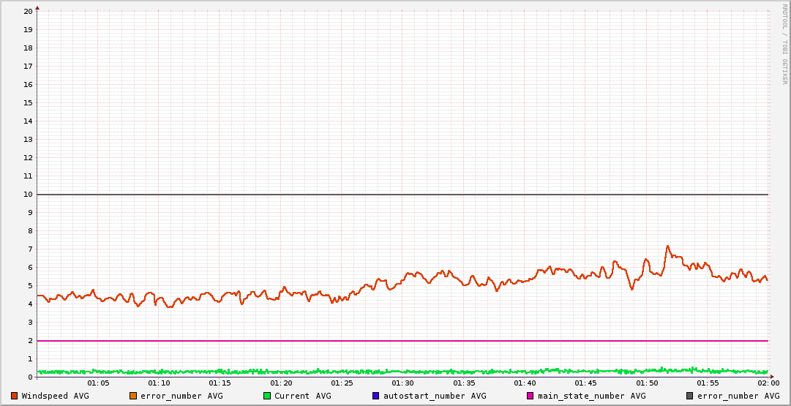Click the y-axis label for value 20

tap(28, 11)
